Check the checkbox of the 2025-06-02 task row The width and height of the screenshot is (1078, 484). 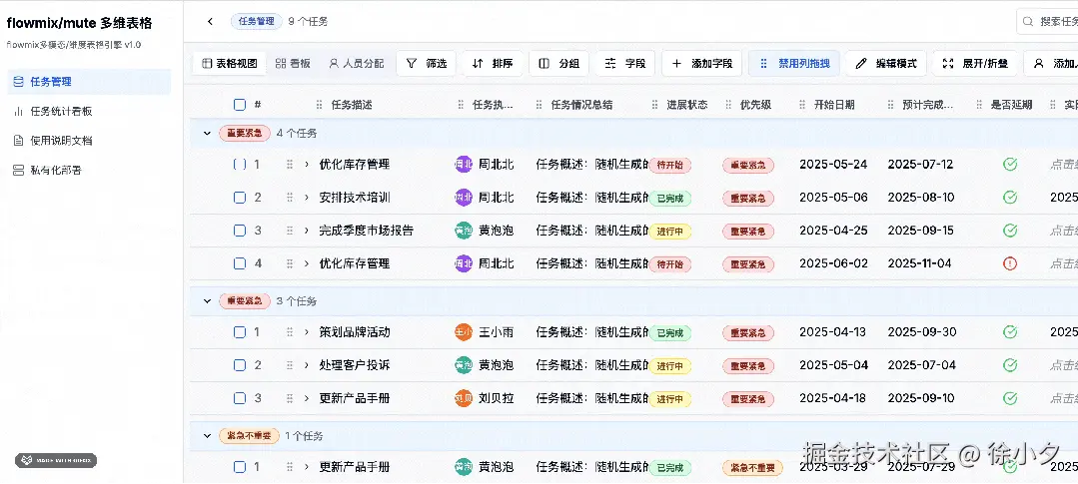click(239, 263)
